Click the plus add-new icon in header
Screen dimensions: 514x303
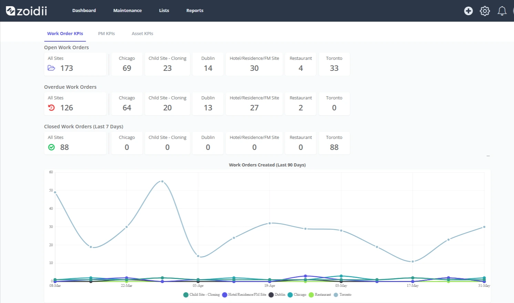pyautogui.click(x=468, y=11)
